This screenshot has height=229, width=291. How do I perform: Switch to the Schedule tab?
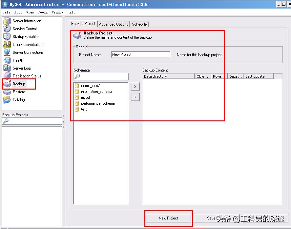tap(139, 24)
